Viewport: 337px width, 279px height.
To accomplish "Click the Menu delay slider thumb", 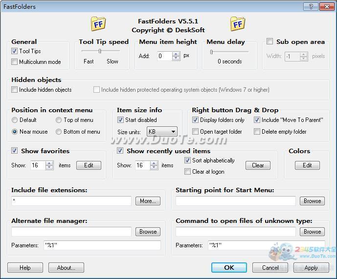I will tap(211, 52).
